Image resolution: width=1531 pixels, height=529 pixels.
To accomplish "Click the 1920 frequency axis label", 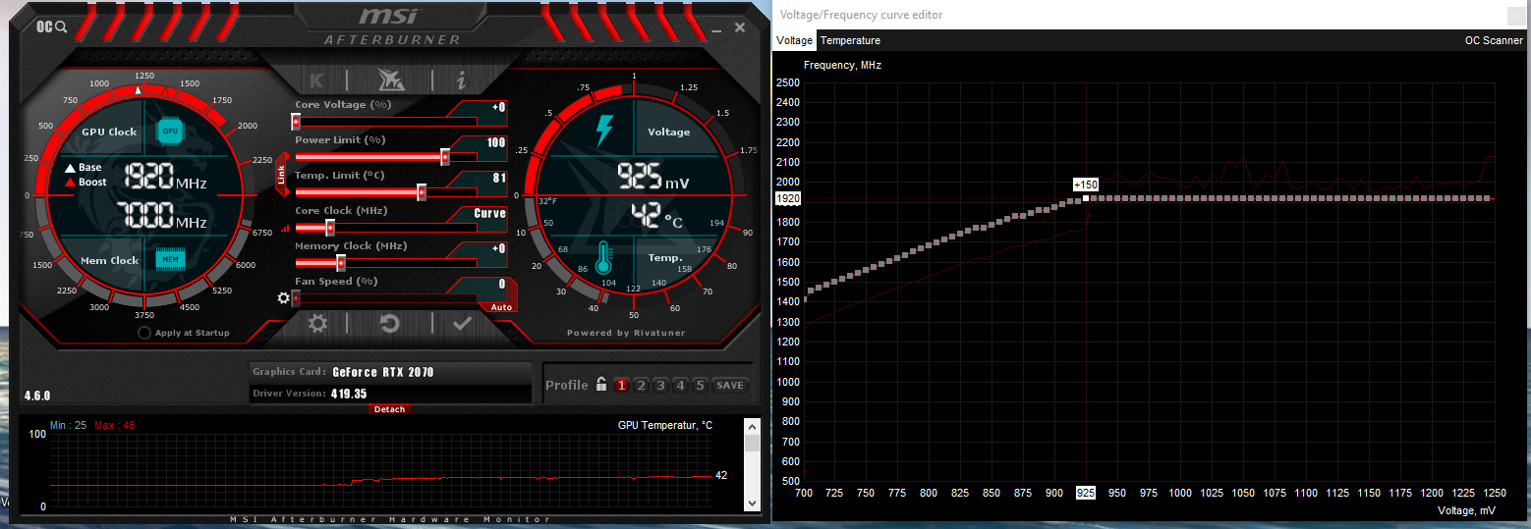I will tap(789, 198).
